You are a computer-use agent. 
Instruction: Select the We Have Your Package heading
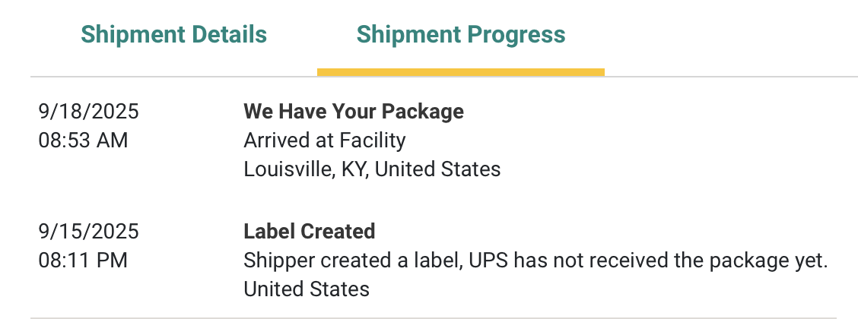tap(353, 112)
